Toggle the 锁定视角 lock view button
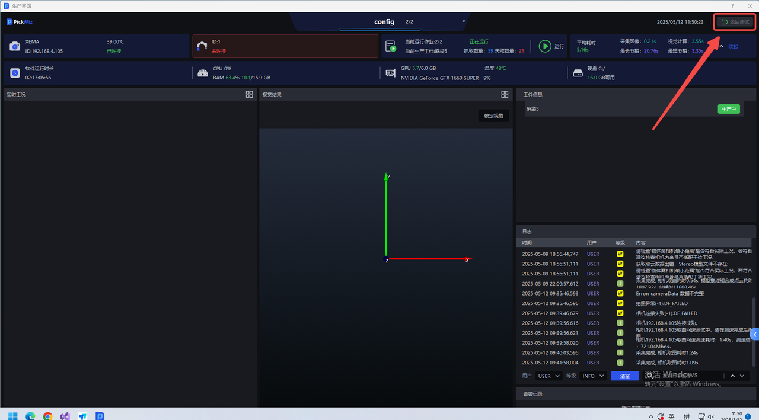 pos(493,116)
